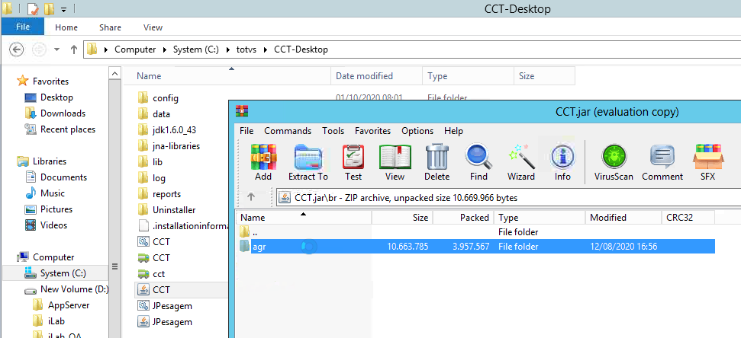Sort WinRAR list by Modified column
Viewport: 741px width, 338px height.
(x=623, y=217)
